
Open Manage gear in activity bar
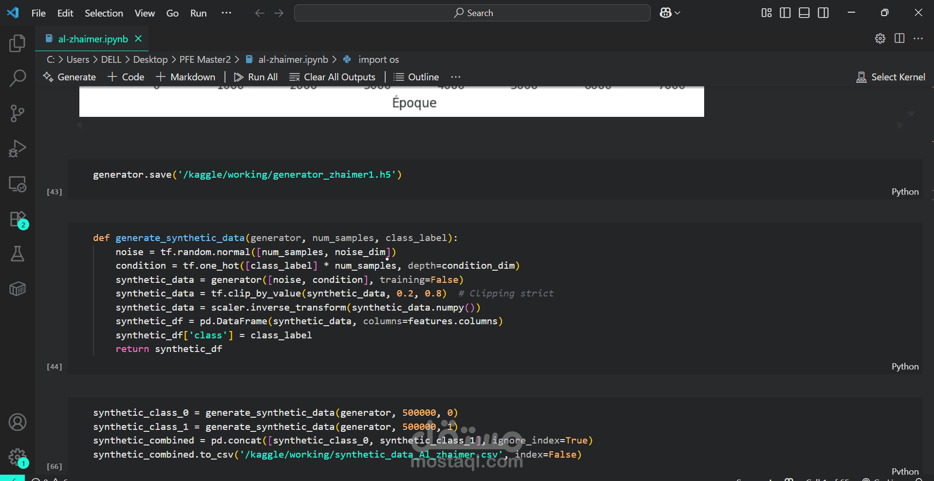18,457
